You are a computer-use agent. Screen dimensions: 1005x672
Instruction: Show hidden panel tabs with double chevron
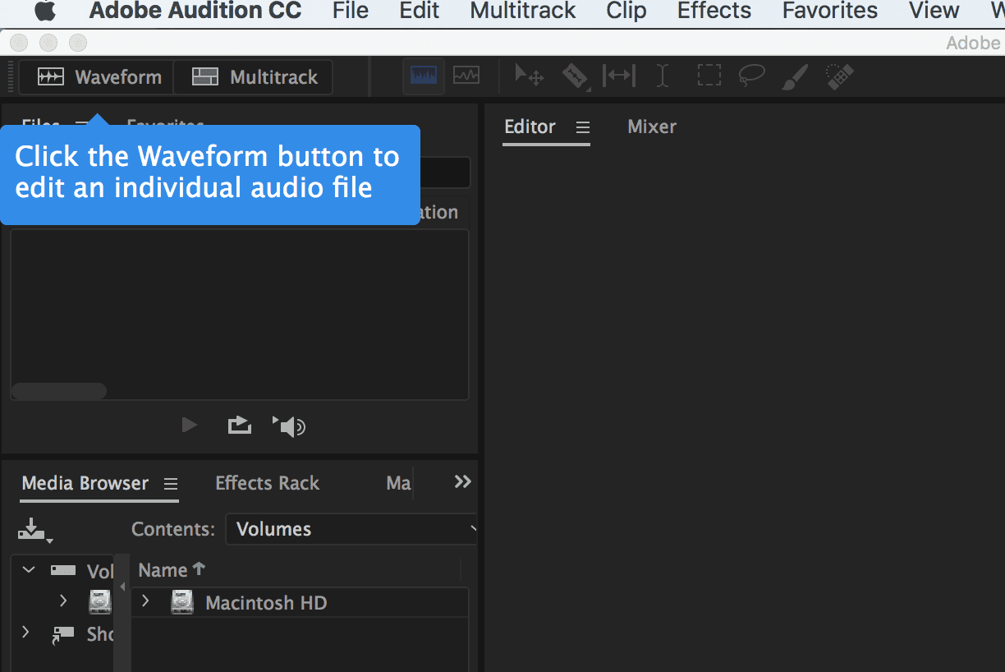tap(463, 482)
